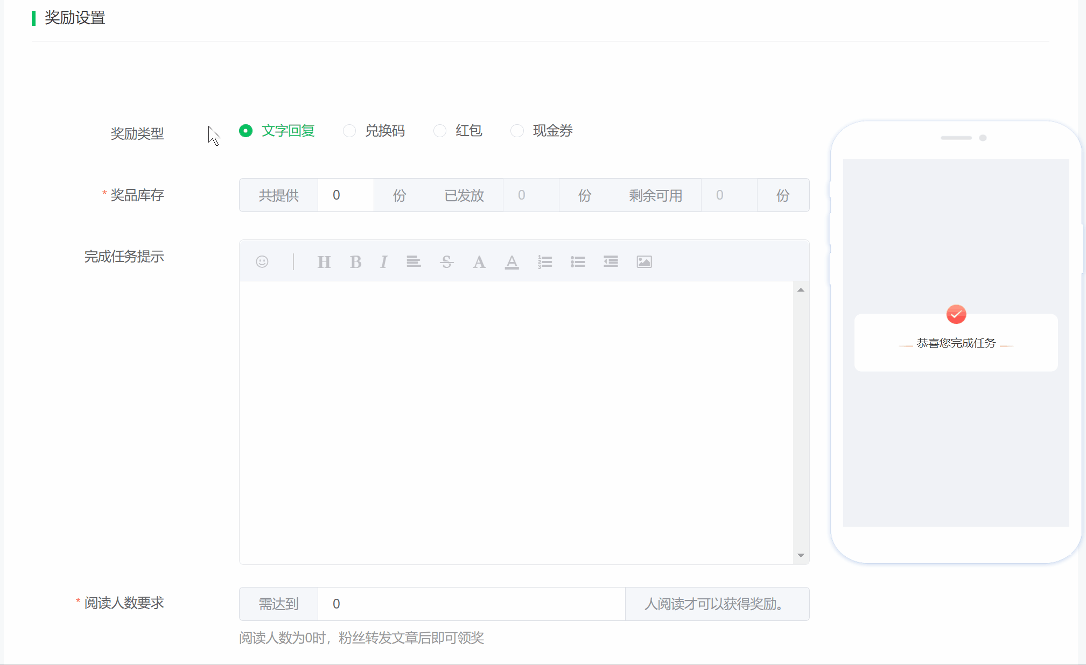Open the text background color tool
This screenshot has height=665, width=1086.
pos(512,262)
